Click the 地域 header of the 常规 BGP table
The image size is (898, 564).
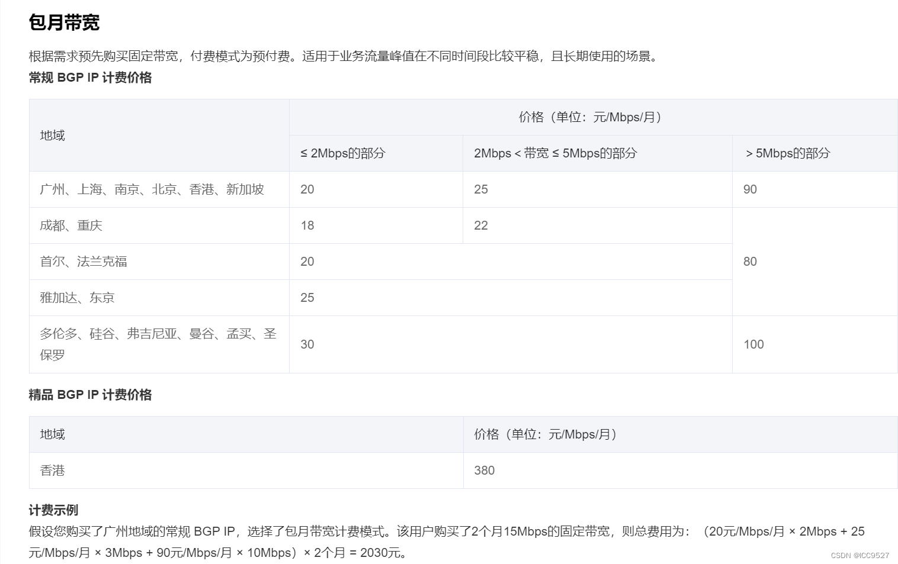tap(159, 136)
